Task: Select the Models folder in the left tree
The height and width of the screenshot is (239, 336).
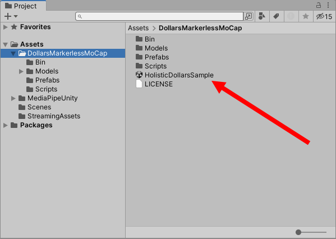Action: pos(63,71)
